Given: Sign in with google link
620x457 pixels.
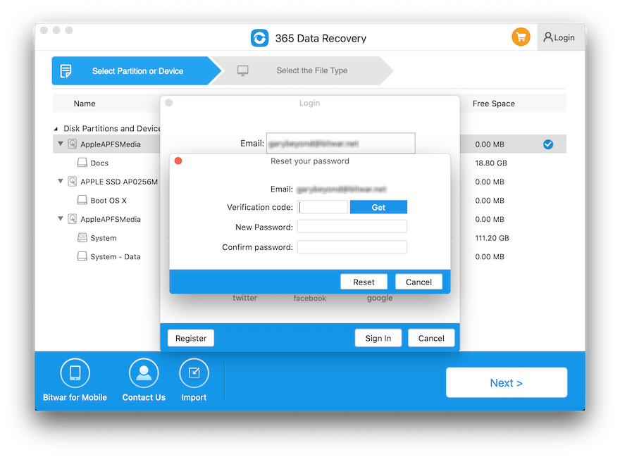Looking at the screenshot, I should 380,298.
